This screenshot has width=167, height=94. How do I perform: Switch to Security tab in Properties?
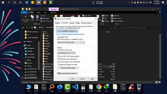(x=72, y=23)
